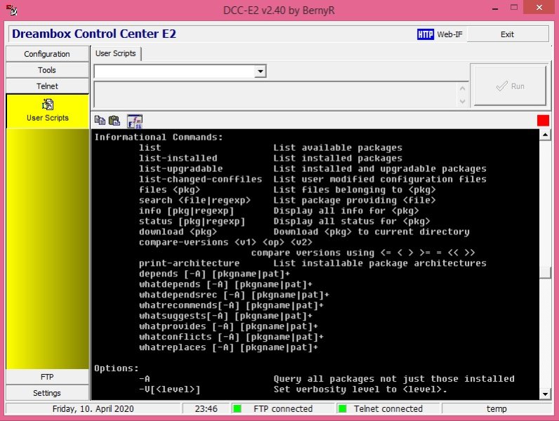The image size is (559, 421).
Task: Click the Exit button
Action: (507, 34)
